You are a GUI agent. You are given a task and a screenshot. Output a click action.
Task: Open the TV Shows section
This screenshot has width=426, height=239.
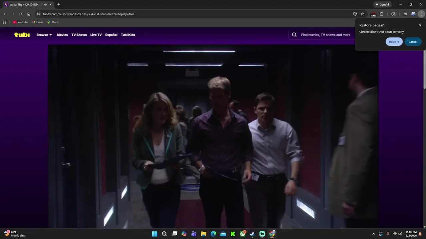(x=79, y=35)
